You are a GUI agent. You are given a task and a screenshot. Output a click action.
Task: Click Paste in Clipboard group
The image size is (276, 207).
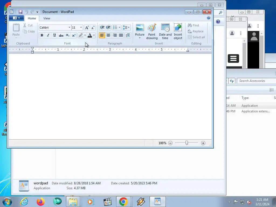[16, 31]
